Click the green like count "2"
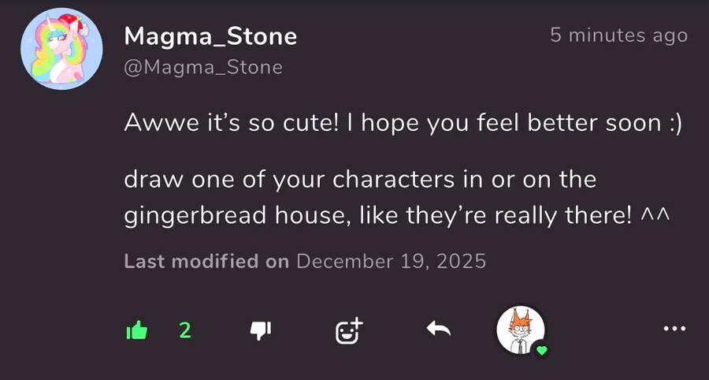 click(x=185, y=330)
